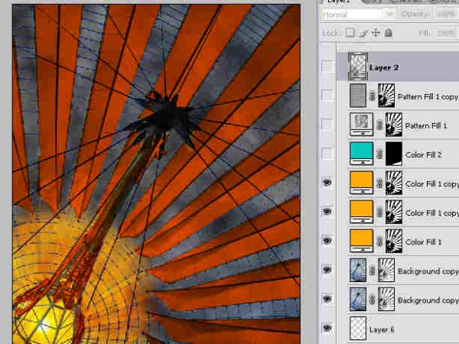Click link icon of Color Fill 1 copy below Color Fill 2

click(379, 183)
